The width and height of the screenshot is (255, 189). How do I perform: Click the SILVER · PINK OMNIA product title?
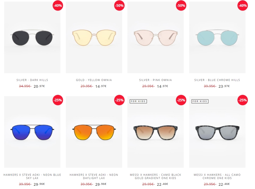[x=156, y=80]
